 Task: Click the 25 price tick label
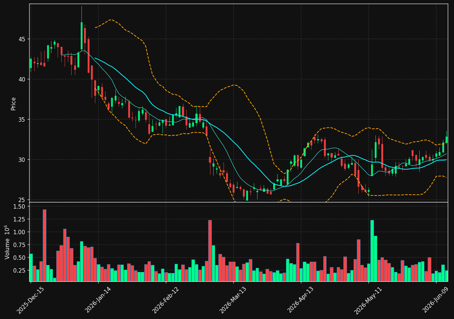(22, 200)
